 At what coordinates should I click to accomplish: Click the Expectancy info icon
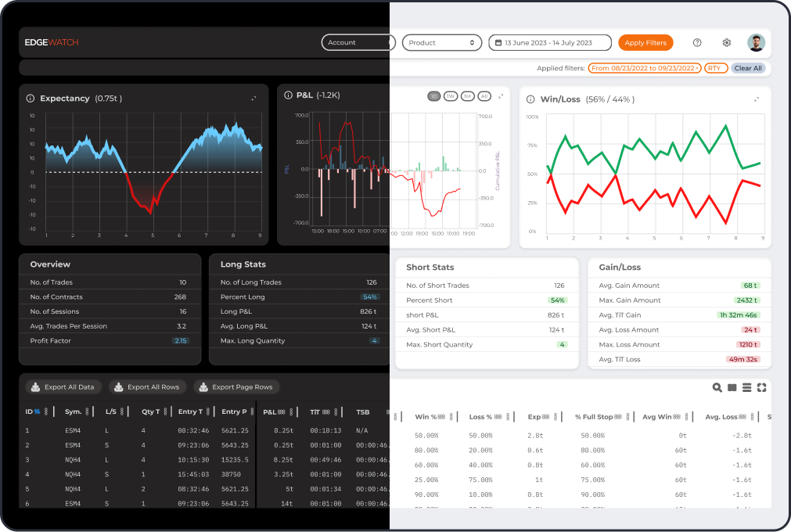[31, 99]
